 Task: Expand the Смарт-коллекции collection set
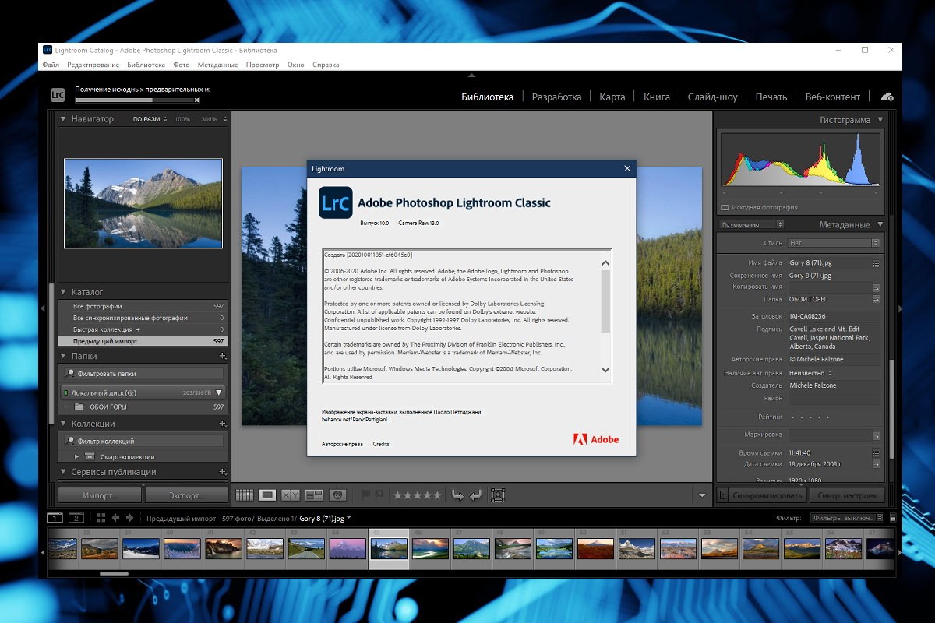pos(77,456)
